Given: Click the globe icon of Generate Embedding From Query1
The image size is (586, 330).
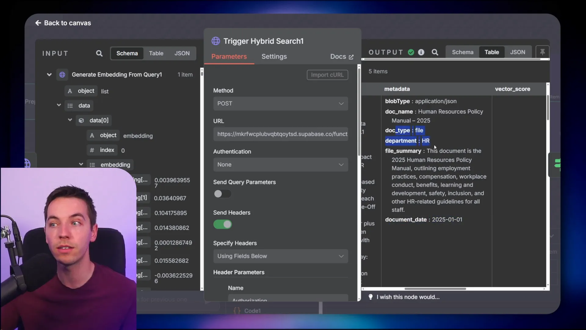Looking at the screenshot, I should 62,75.
